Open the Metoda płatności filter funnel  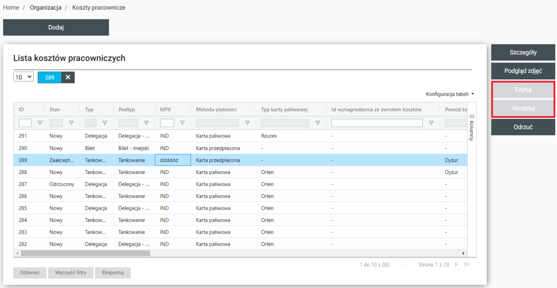click(247, 123)
